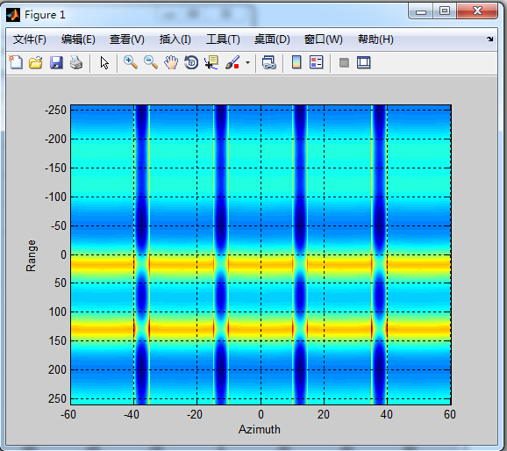Image resolution: width=507 pixels, height=451 pixels.
Task: Create a new figure with toolbar icon
Action: pos(16,62)
